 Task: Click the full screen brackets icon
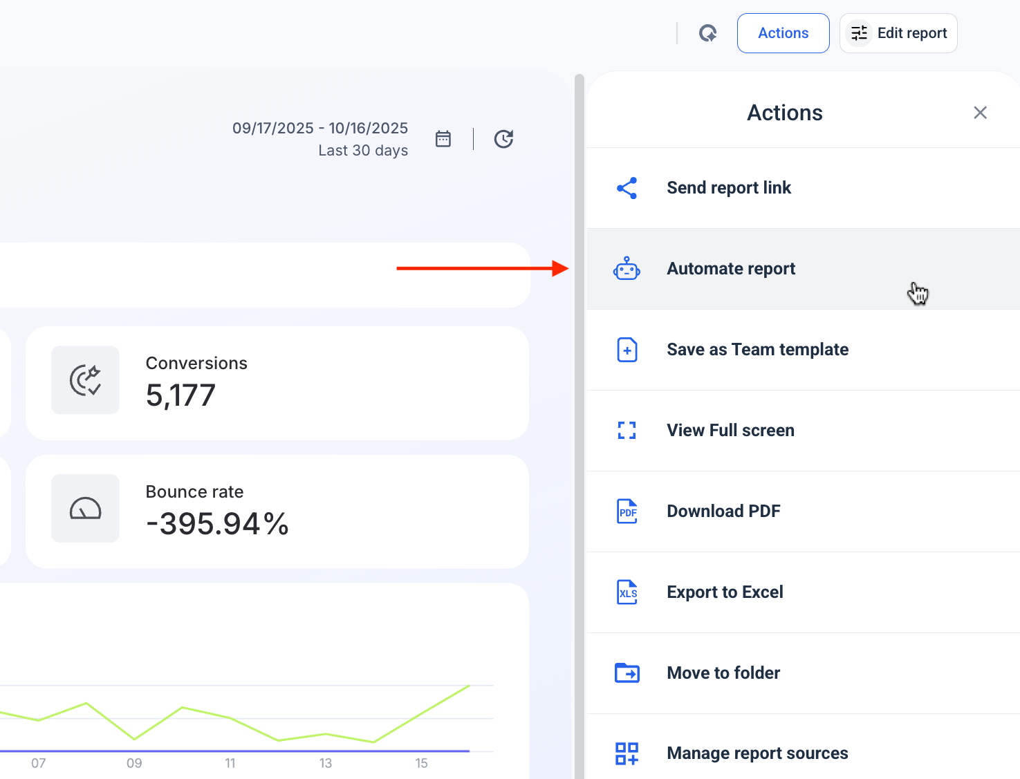[627, 431]
